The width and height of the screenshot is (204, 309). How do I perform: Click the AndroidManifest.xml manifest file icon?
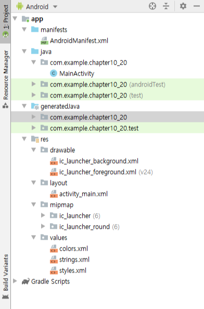tap(44, 41)
